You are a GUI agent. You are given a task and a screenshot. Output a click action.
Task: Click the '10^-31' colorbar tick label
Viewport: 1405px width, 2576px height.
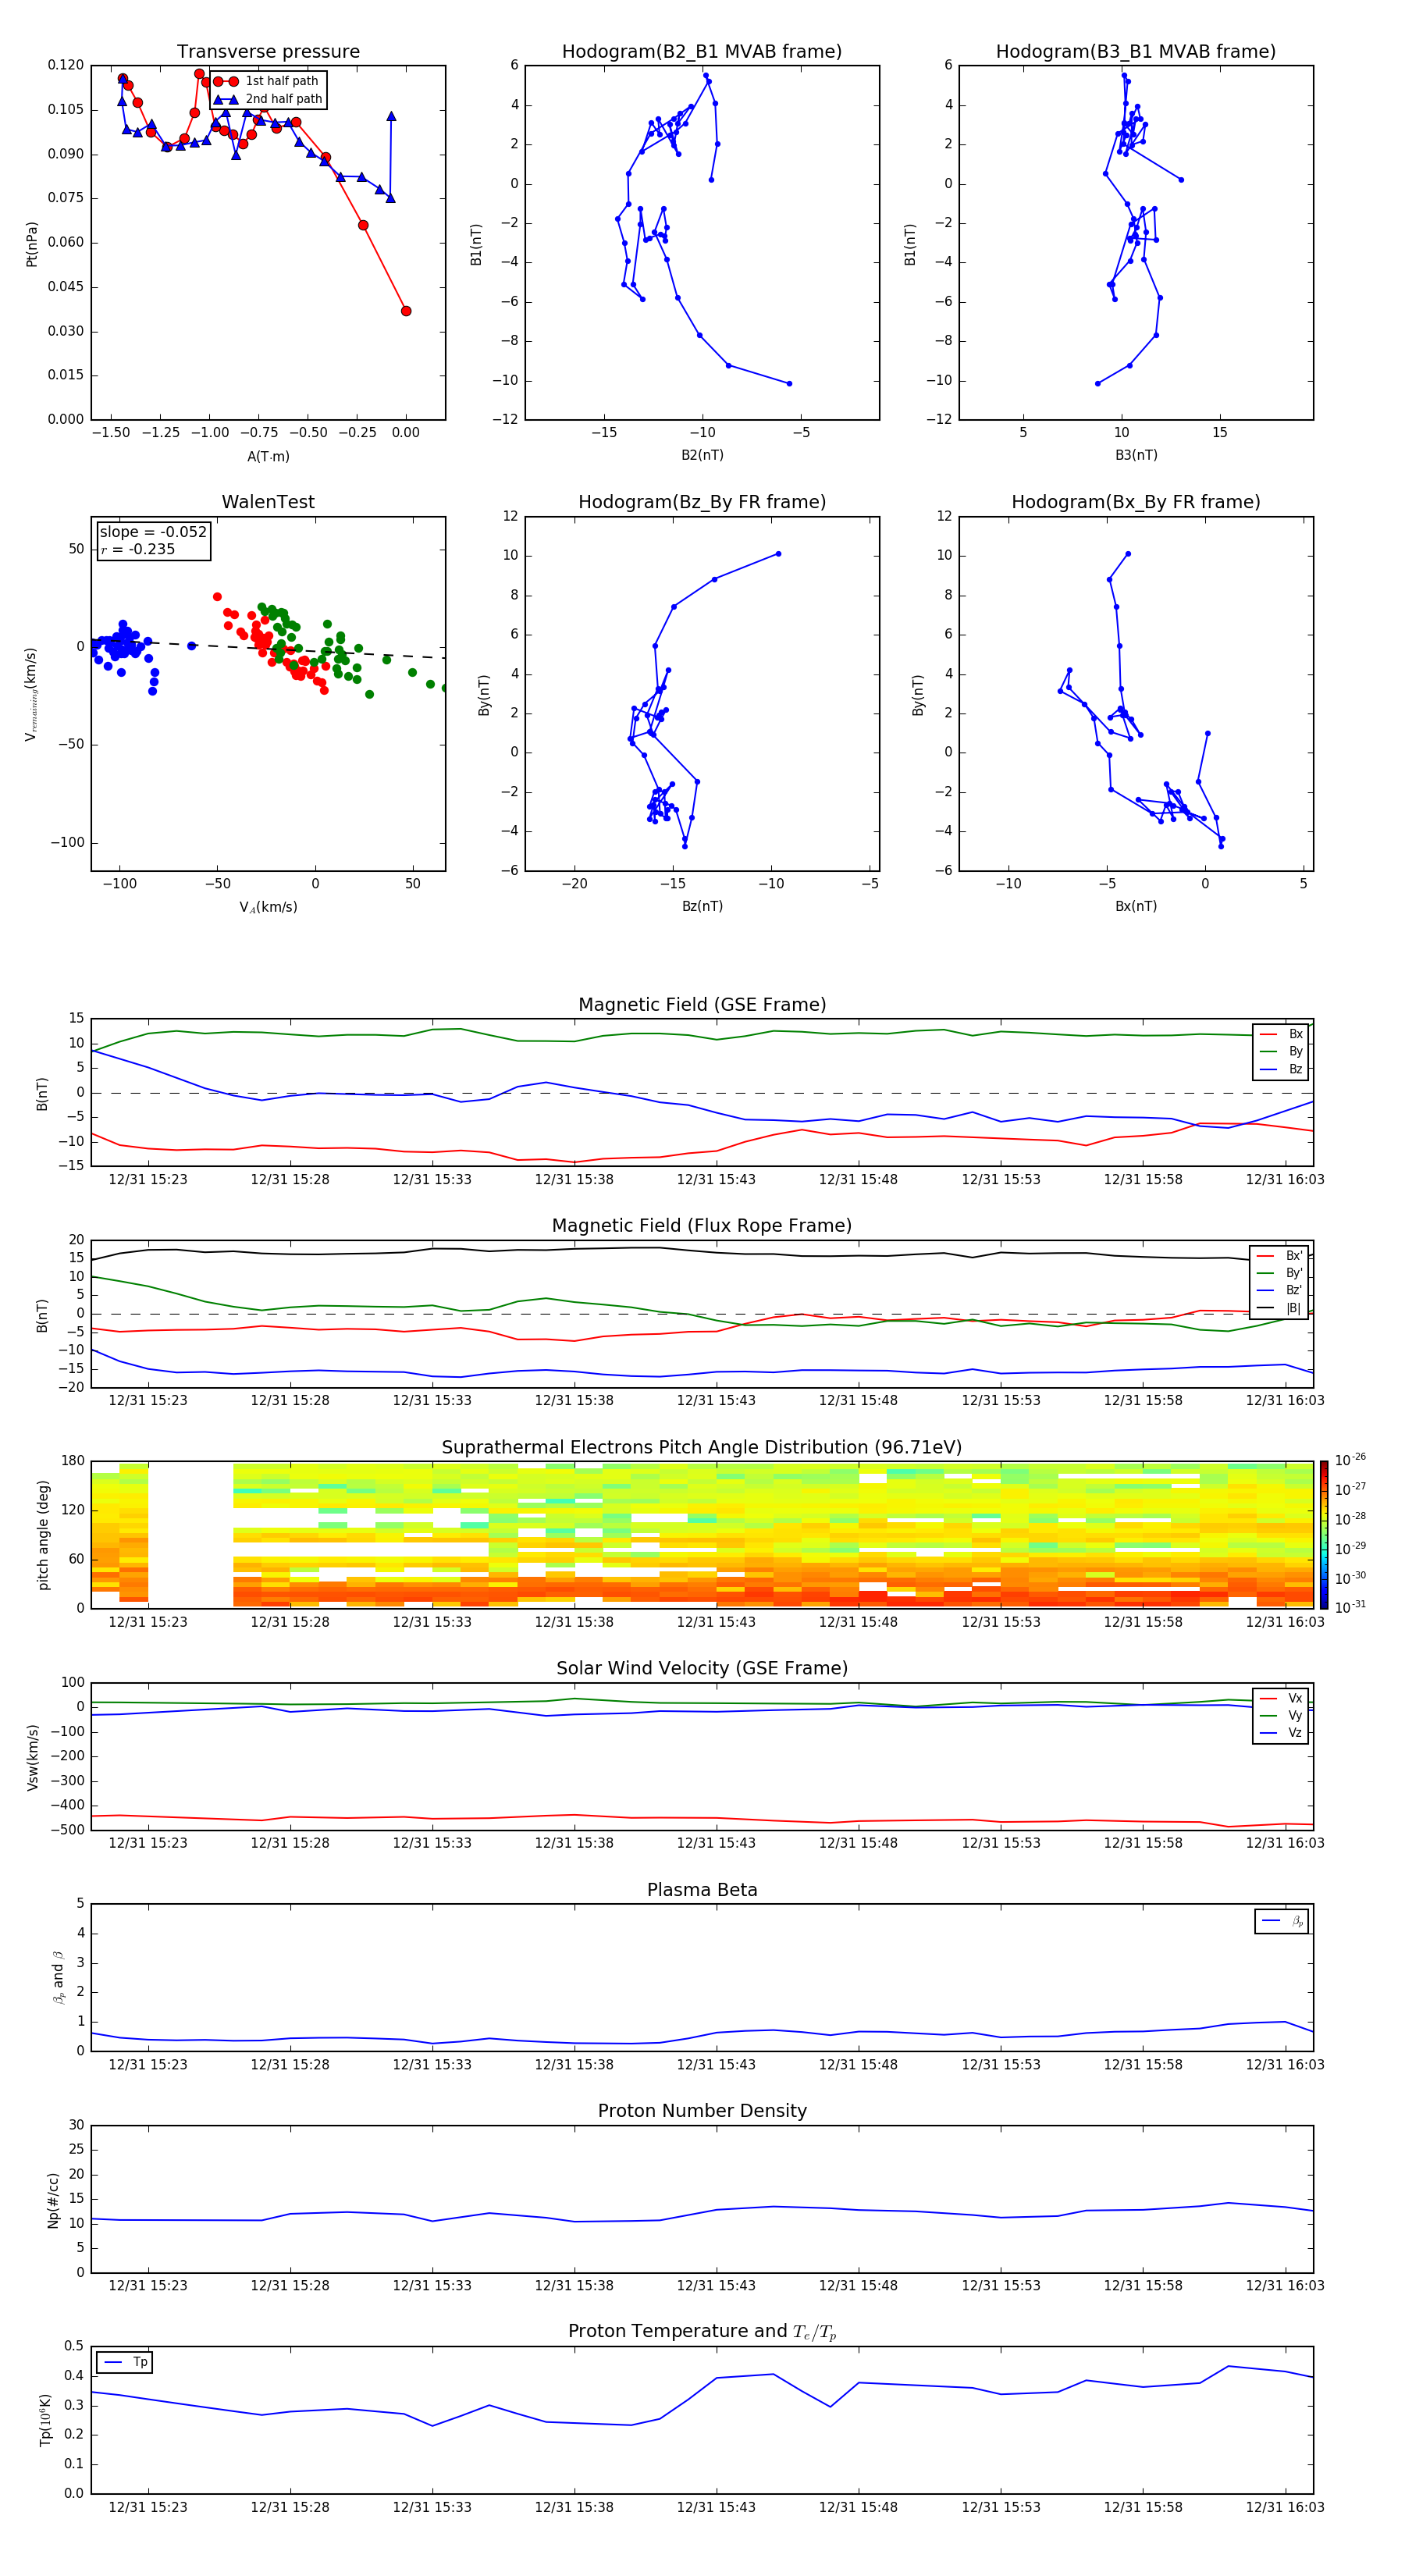[x=1350, y=1607]
